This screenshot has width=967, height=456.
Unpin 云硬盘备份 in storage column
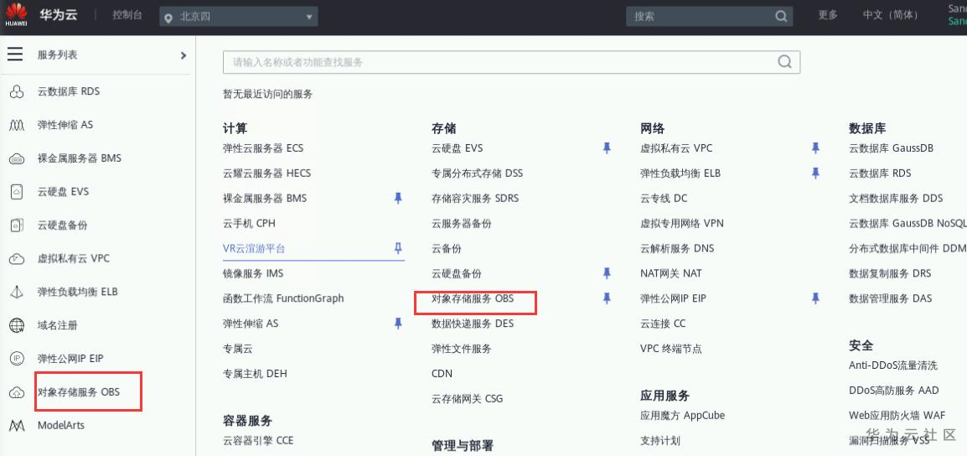tap(607, 273)
